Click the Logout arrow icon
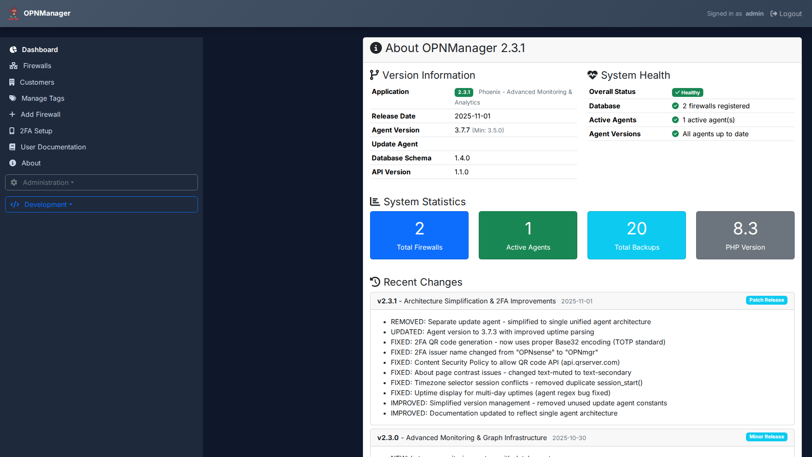 [774, 14]
